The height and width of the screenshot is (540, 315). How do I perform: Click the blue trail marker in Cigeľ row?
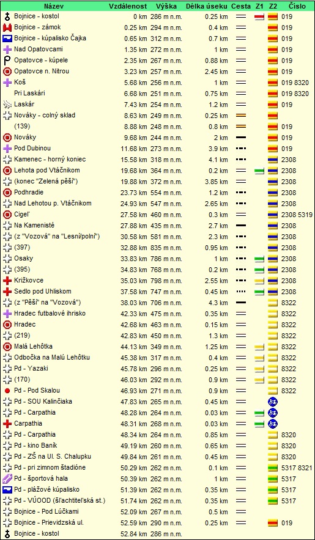click(x=273, y=215)
